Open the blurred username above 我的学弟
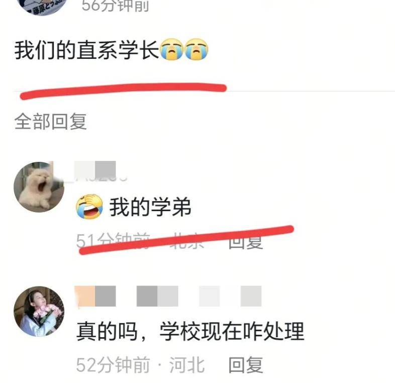This screenshot has width=395, height=383. (95, 170)
